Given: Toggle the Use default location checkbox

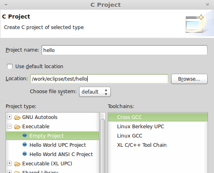Looking at the screenshot, I should 10,67.
